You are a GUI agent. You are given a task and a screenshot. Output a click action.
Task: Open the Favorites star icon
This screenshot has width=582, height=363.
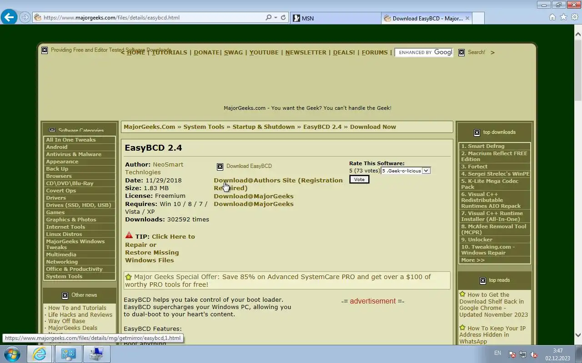[x=563, y=17]
